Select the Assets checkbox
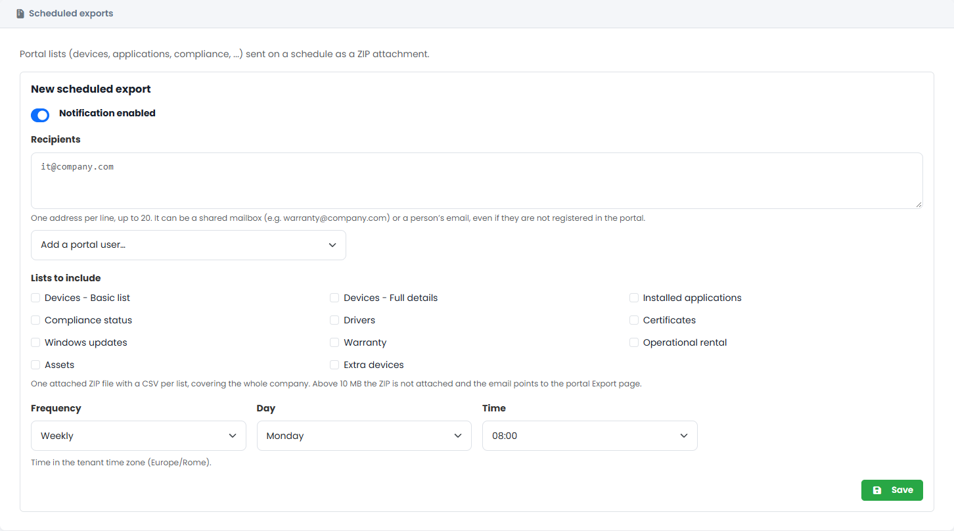954x531 pixels. tap(35, 365)
